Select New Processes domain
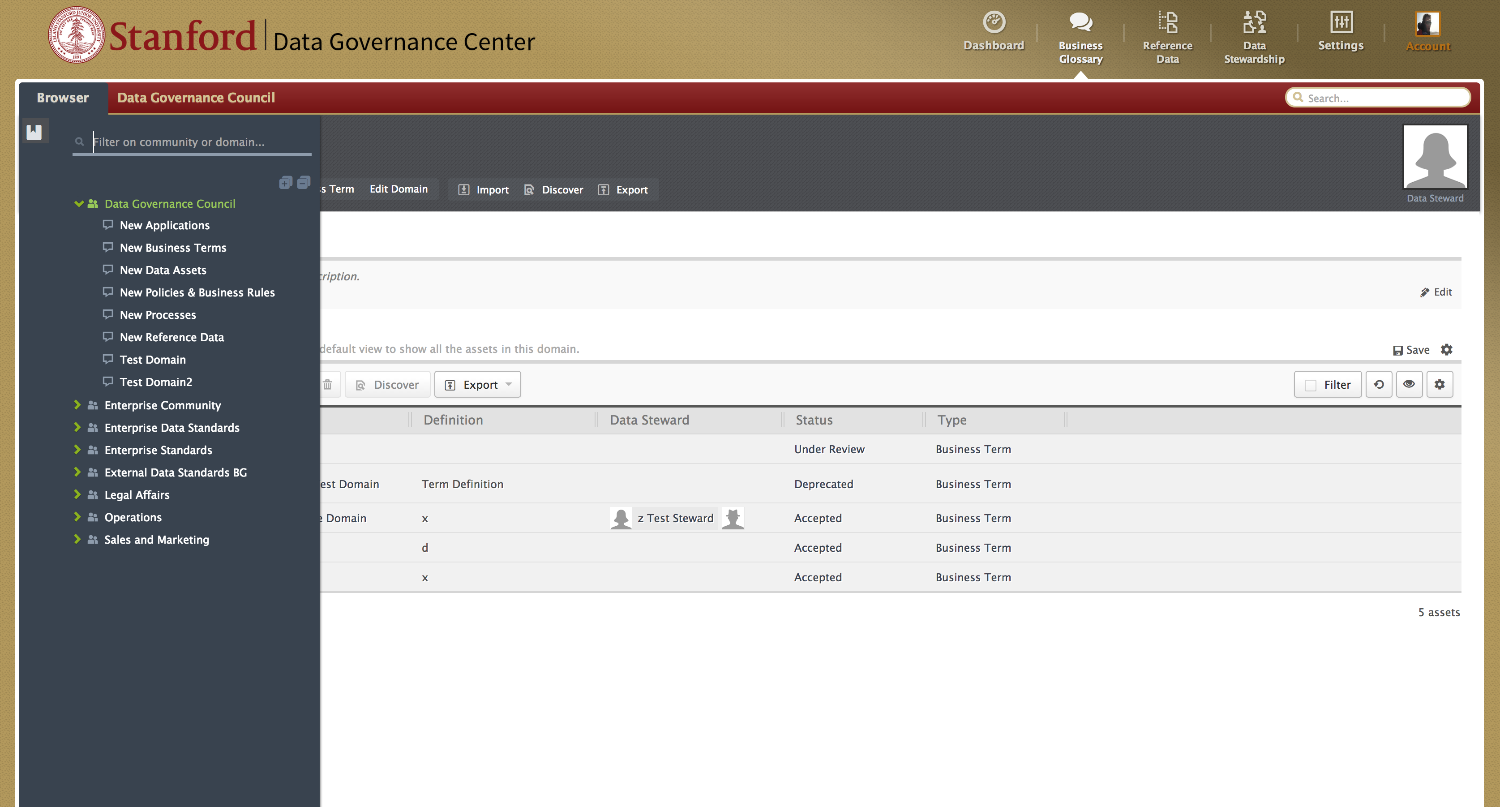1500x807 pixels. click(158, 315)
